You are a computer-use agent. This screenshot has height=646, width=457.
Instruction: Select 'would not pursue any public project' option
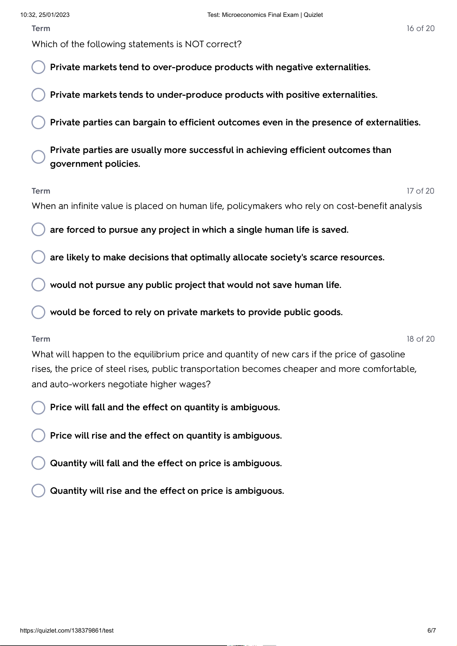tap(38, 285)
